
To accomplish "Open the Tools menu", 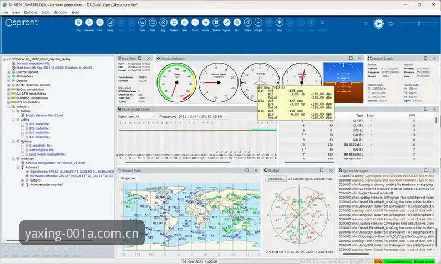I will pos(45,12).
